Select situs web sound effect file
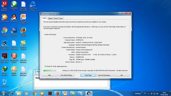 14,45
